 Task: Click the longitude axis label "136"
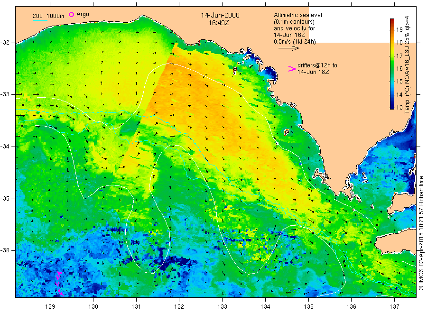click(x=351, y=307)
